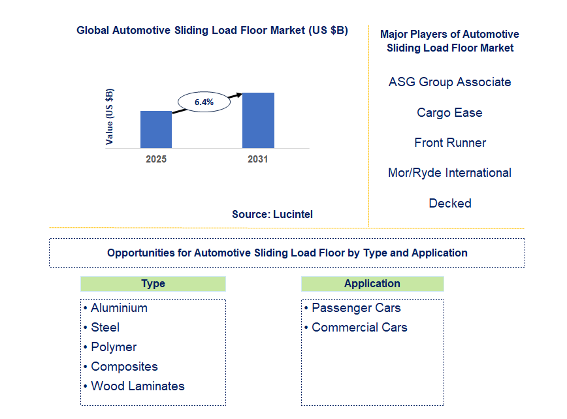Select the 2031 blue bar in the chart
This screenshot has width=567, height=419.
[x=258, y=120]
